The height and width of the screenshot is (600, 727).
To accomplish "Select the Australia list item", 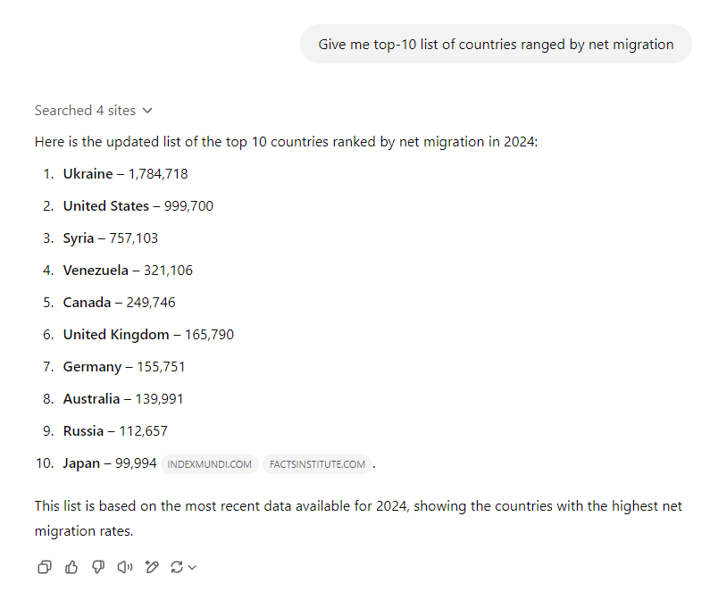I will [x=123, y=399].
